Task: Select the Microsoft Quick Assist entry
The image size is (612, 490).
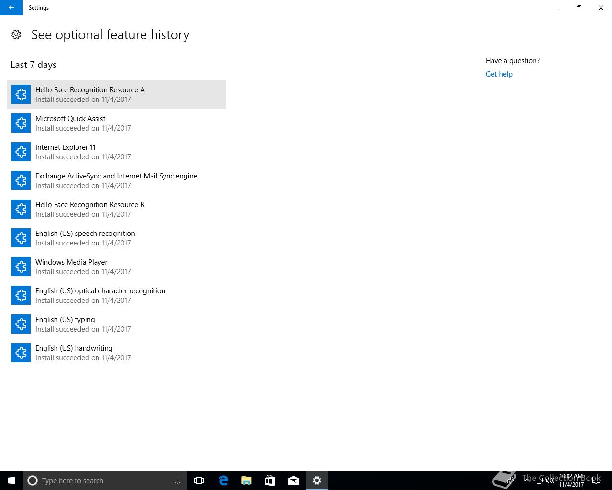Action: [116, 123]
